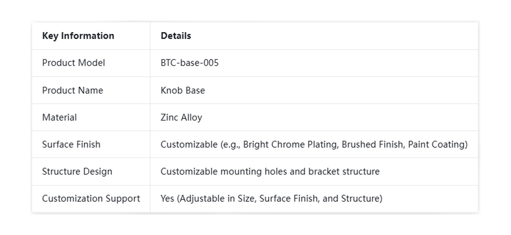
Task: Click the "Bright Chrome Plating" text
Action: pos(290,145)
